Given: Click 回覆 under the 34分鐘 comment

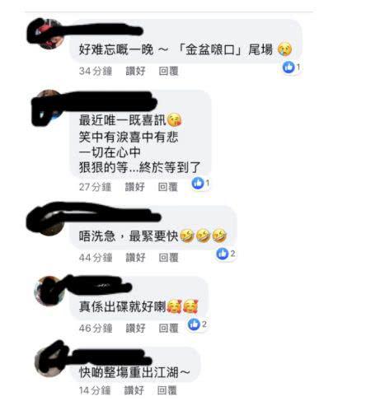Looking at the screenshot, I should [169, 71].
